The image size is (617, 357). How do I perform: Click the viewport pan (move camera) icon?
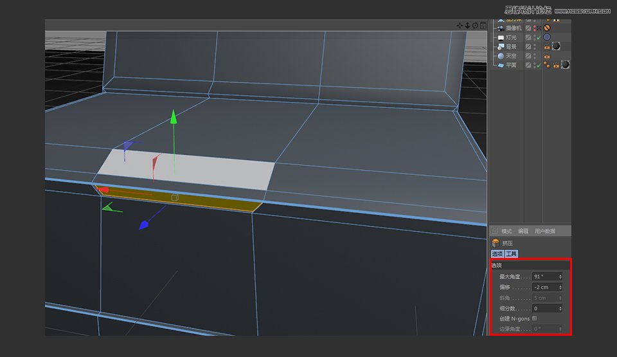click(x=460, y=26)
